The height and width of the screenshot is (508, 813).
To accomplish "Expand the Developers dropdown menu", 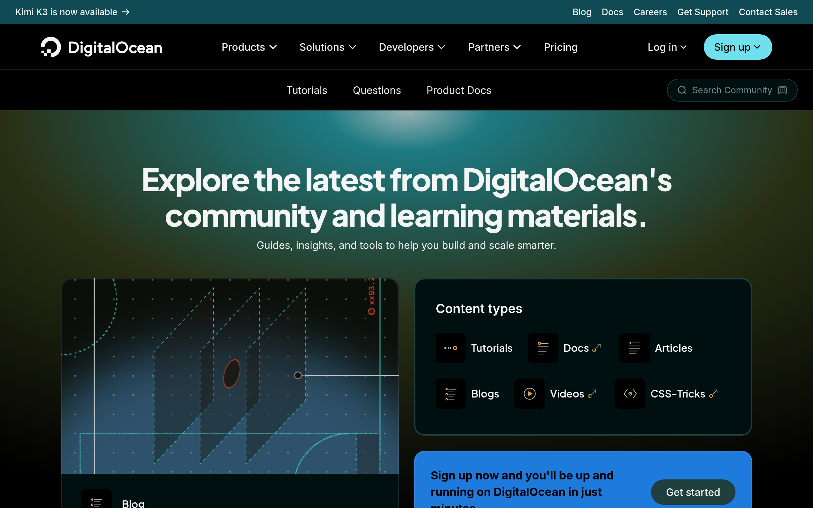I will pos(412,47).
